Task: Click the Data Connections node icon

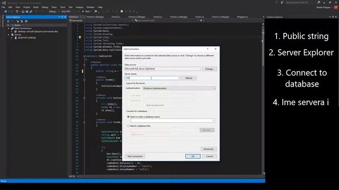Action: [x=12, y=28]
